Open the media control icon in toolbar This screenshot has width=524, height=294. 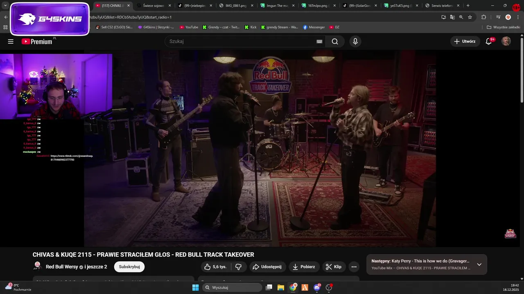pos(498,17)
